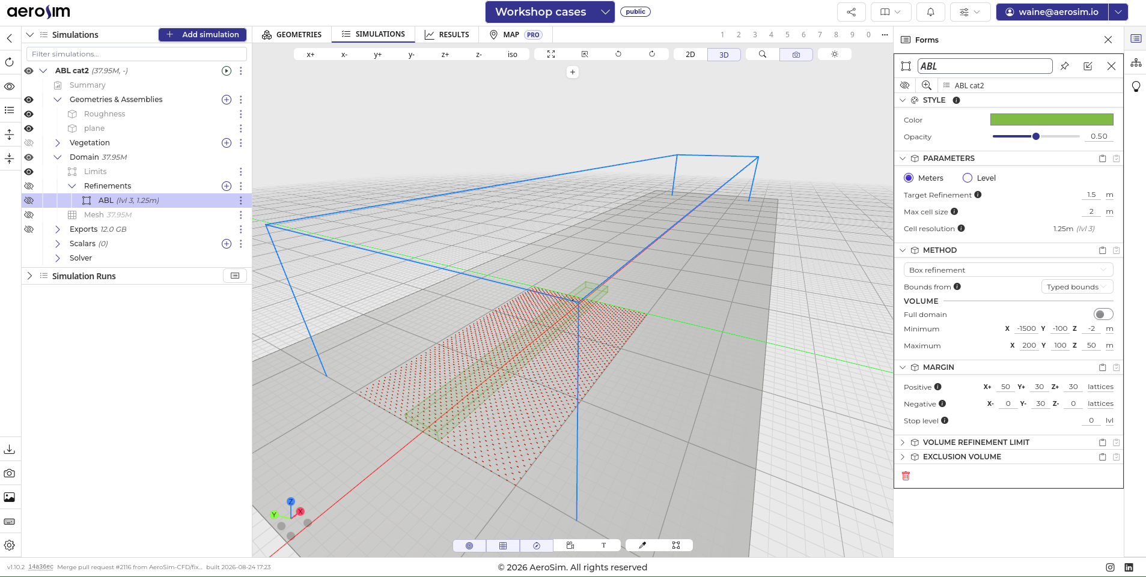
Task: Select the Meters radio button
Action: [909, 178]
